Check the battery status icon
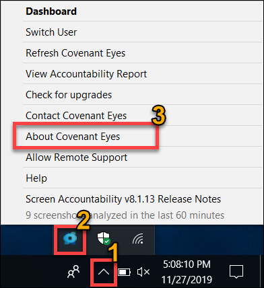Screen dimensions: 264x288 [x=124, y=272]
